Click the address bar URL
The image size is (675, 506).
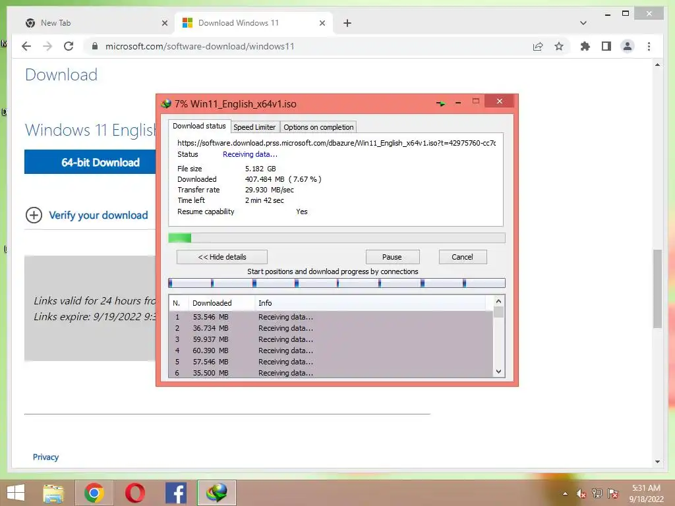click(x=200, y=47)
